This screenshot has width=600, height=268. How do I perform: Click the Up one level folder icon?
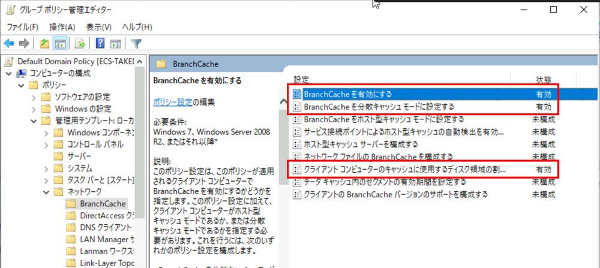point(45,44)
